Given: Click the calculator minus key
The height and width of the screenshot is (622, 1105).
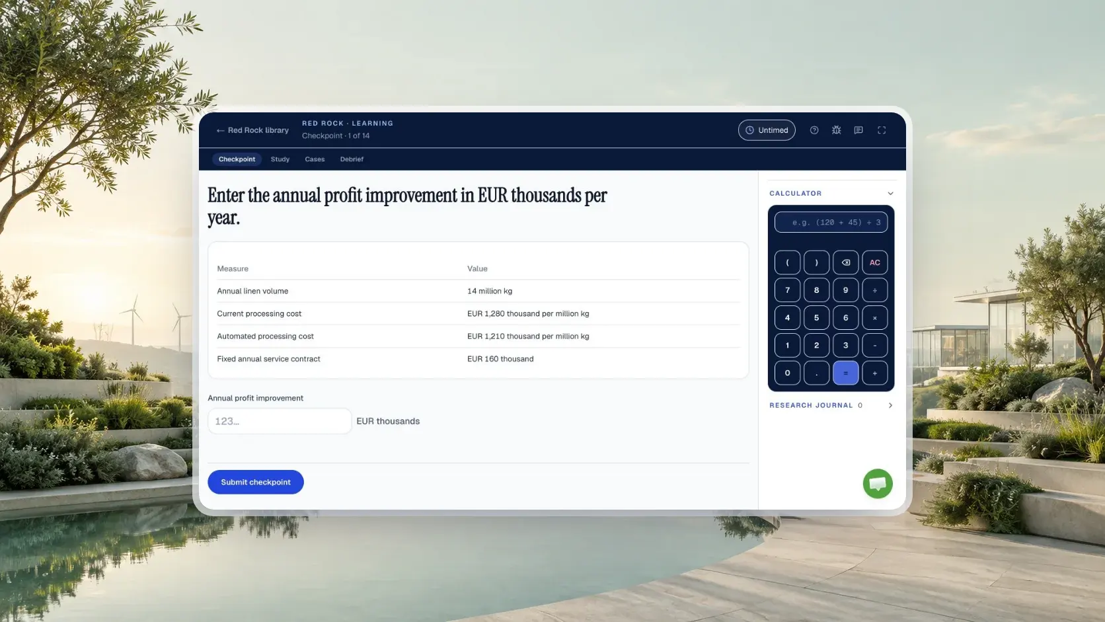Looking at the screenshot, I should coord(874,345).
